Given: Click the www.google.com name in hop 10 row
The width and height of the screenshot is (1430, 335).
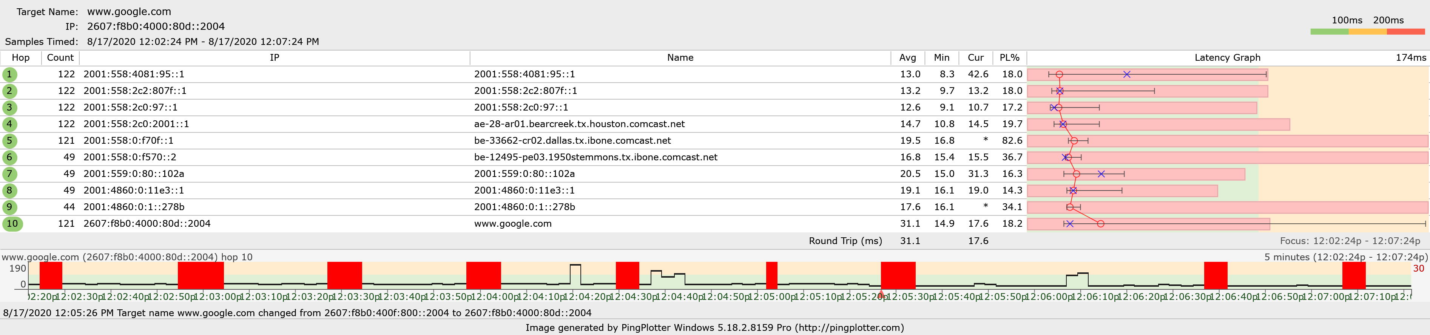Looking at the screenshot, I should tap(512, 224).
